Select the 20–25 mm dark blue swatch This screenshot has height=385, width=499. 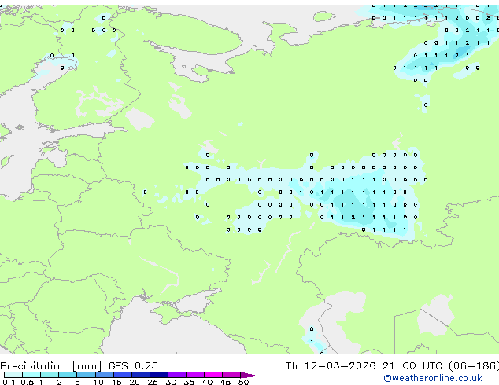pyautogui.click(x=141, y=375)
